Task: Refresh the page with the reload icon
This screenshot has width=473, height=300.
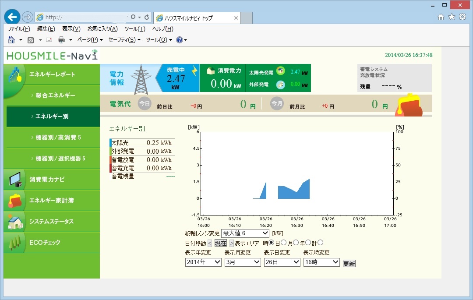Action: pos(147,17)
